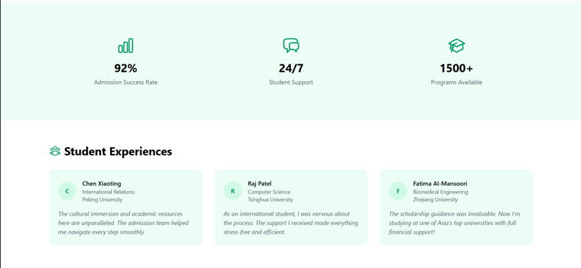The height and width of the screenshot is (268, 581).
Task: Click the graduation cap programs icon
Action: 456,46
